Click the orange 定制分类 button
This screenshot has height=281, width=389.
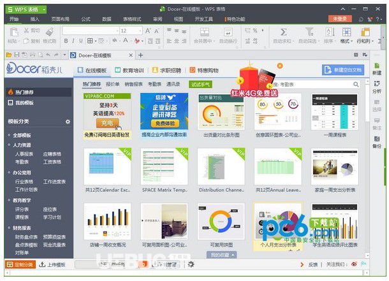pyautogui.click(x=20, y=264)
